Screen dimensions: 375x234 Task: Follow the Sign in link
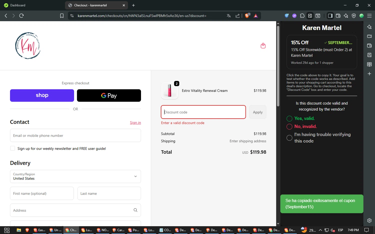[135, 122]
